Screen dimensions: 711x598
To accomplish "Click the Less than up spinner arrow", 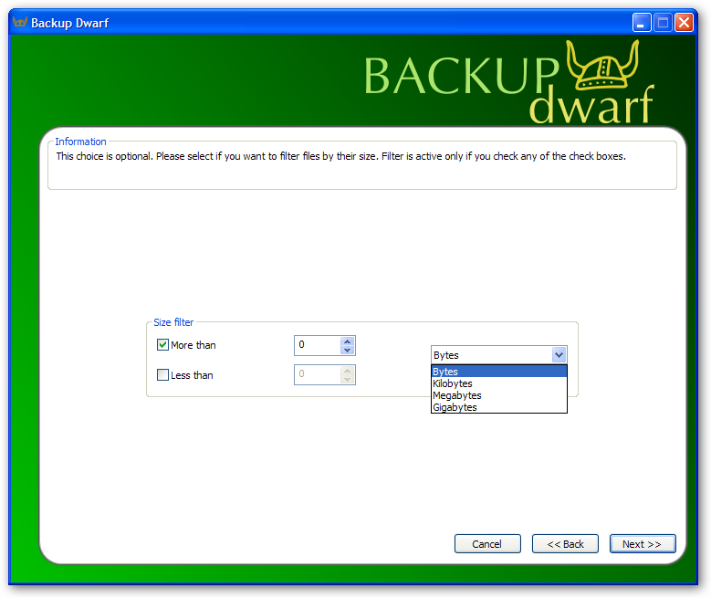I will (x=348, y=371).
